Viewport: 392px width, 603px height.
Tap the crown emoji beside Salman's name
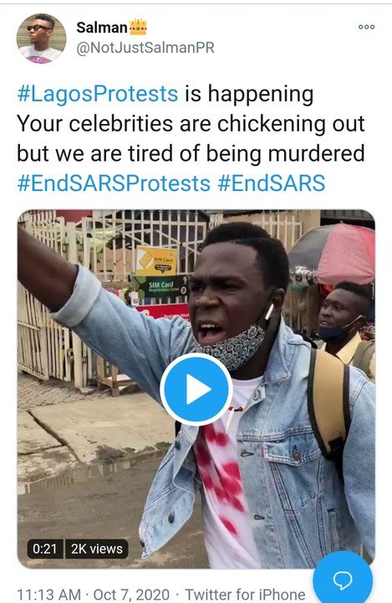click(138, 27)
